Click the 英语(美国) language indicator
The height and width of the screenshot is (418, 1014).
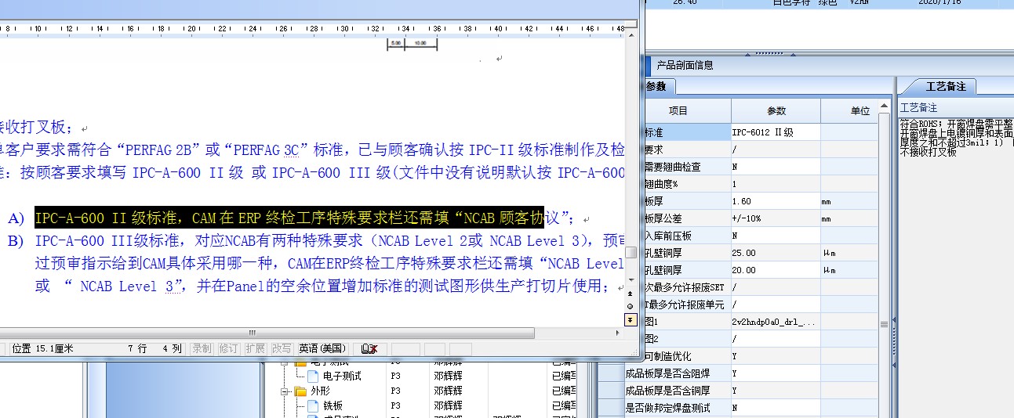pos(322,348)
